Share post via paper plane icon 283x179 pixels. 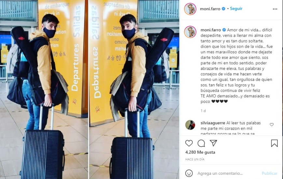pos(213,143)
